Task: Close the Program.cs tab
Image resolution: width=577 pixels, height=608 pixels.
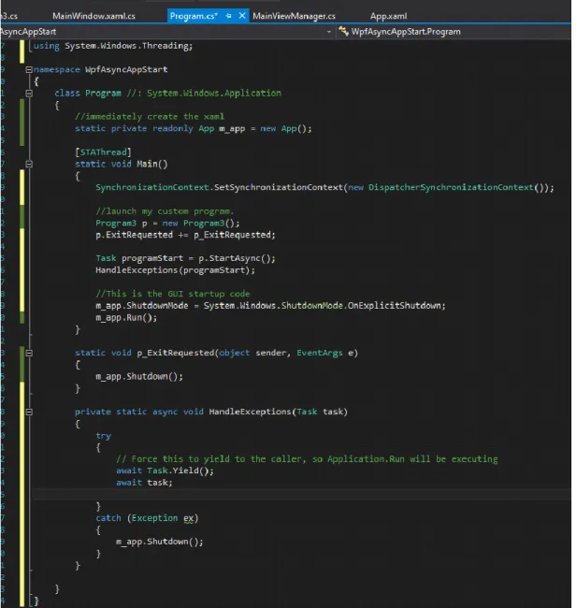Action: [242, 16]
